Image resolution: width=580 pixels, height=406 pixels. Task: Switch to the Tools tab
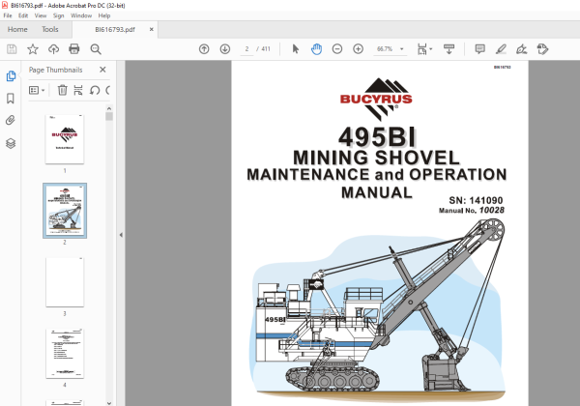click(50, 29)
